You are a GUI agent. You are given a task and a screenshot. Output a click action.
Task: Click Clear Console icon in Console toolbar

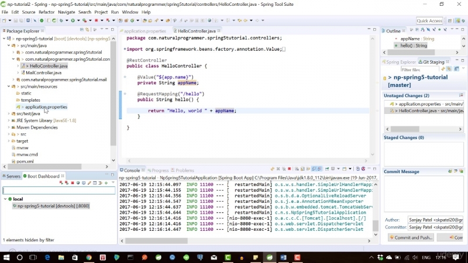tap(297, 169)
